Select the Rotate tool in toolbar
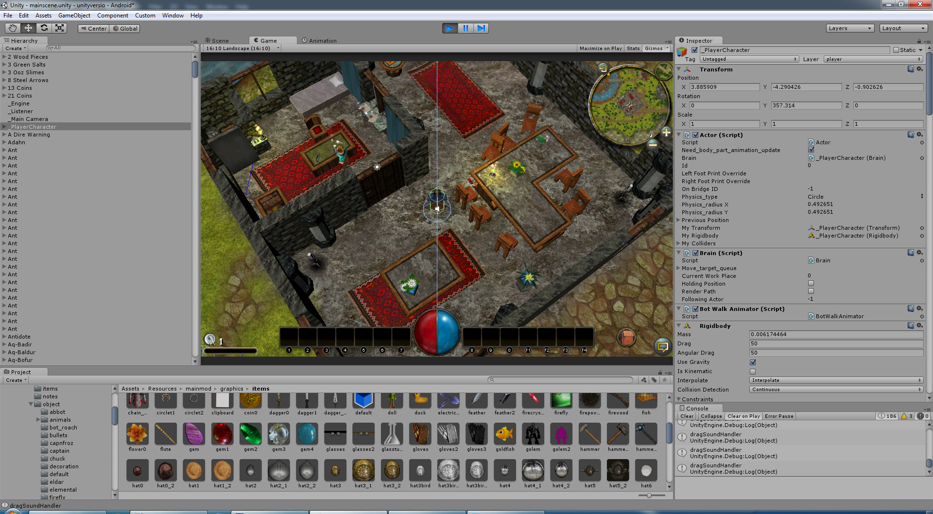The image size is (933, 514). [x=44, y=28]
